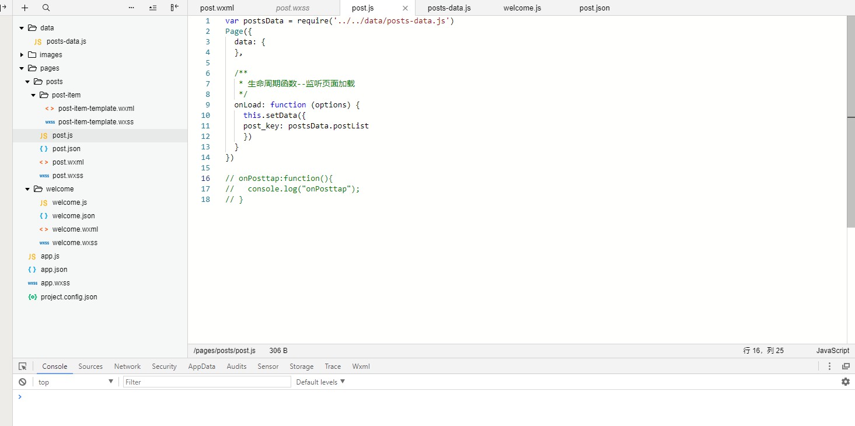The height and width of the screenshot is (426, 855).
Task: Click the wxss icon of app.wxss
Action: click(x=32, y=283)
